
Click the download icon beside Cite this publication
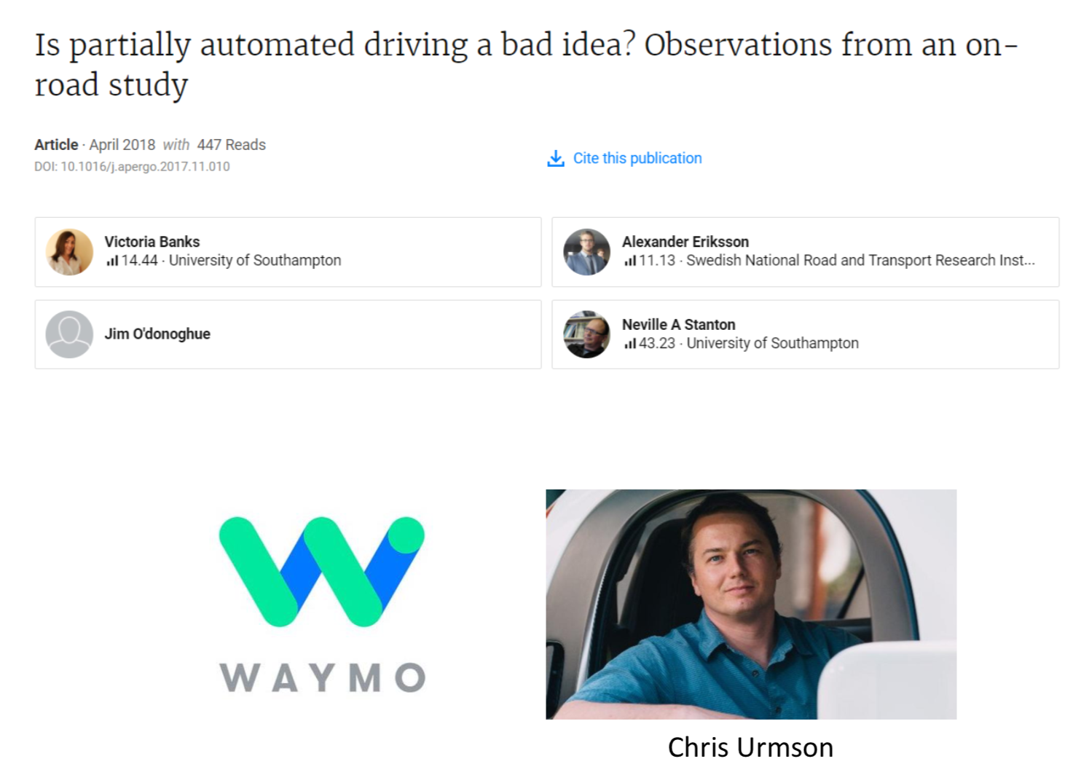click(x=556, y=158)
